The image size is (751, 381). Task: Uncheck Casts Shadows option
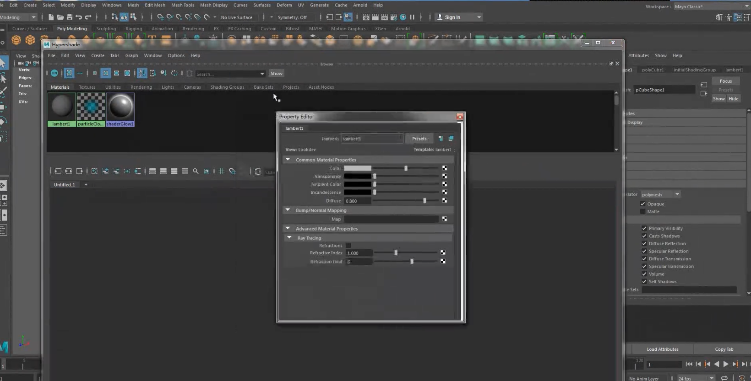click(x=644, y=236)
